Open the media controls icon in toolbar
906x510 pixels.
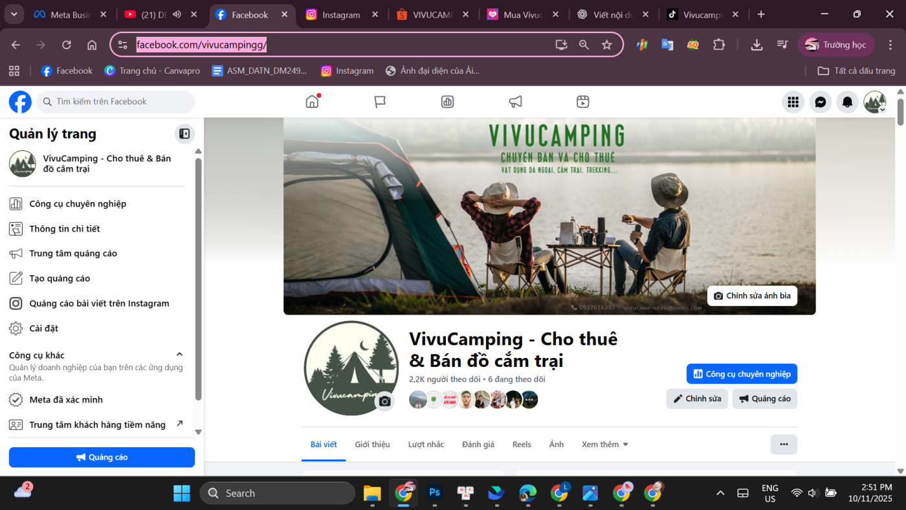point(782,45)
